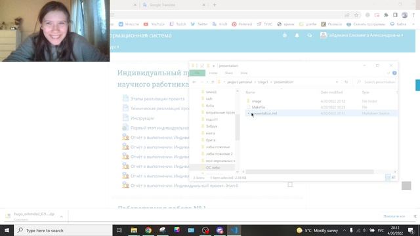Image resolution: width=420 pixels, height=236 pixels.
Task: Click Explorer refresh button
Action: (346, 82)
